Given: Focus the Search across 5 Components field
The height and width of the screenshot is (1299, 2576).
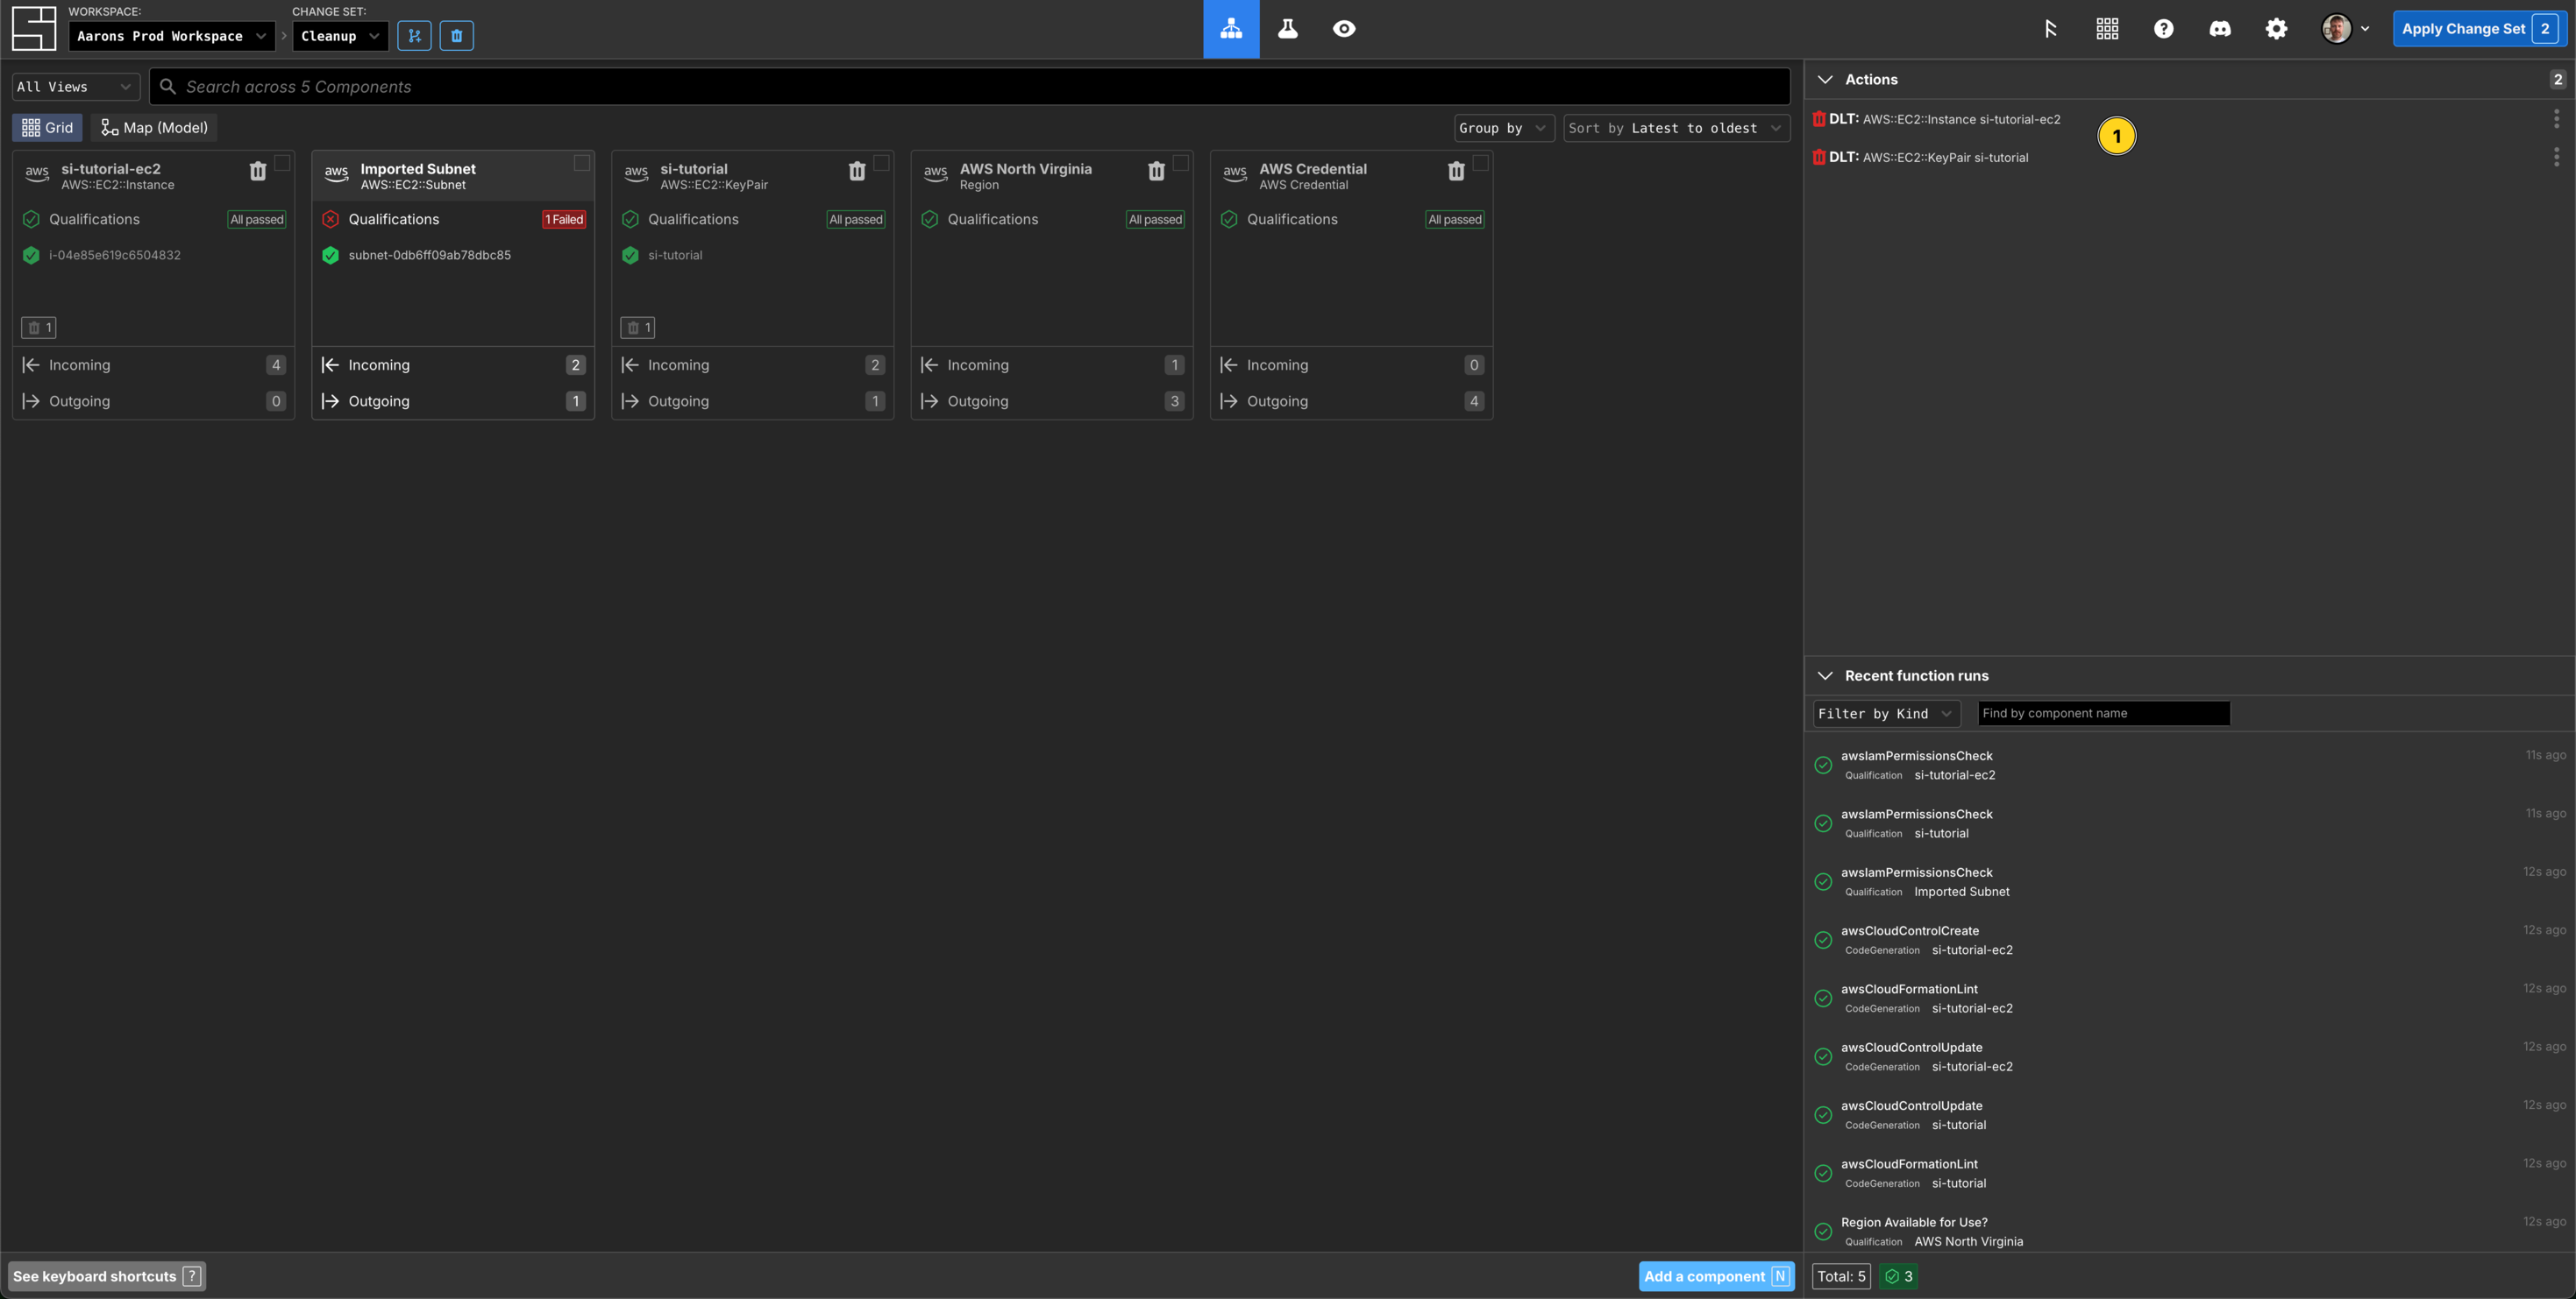Looking at the screenshot, I should pos(970,87).
